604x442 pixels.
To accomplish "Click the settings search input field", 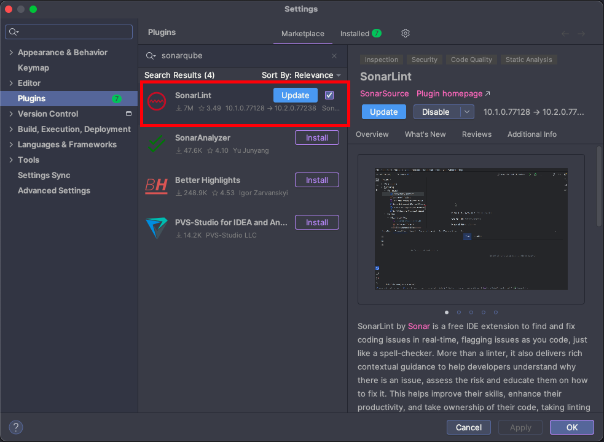I will (x=69, y=32).
